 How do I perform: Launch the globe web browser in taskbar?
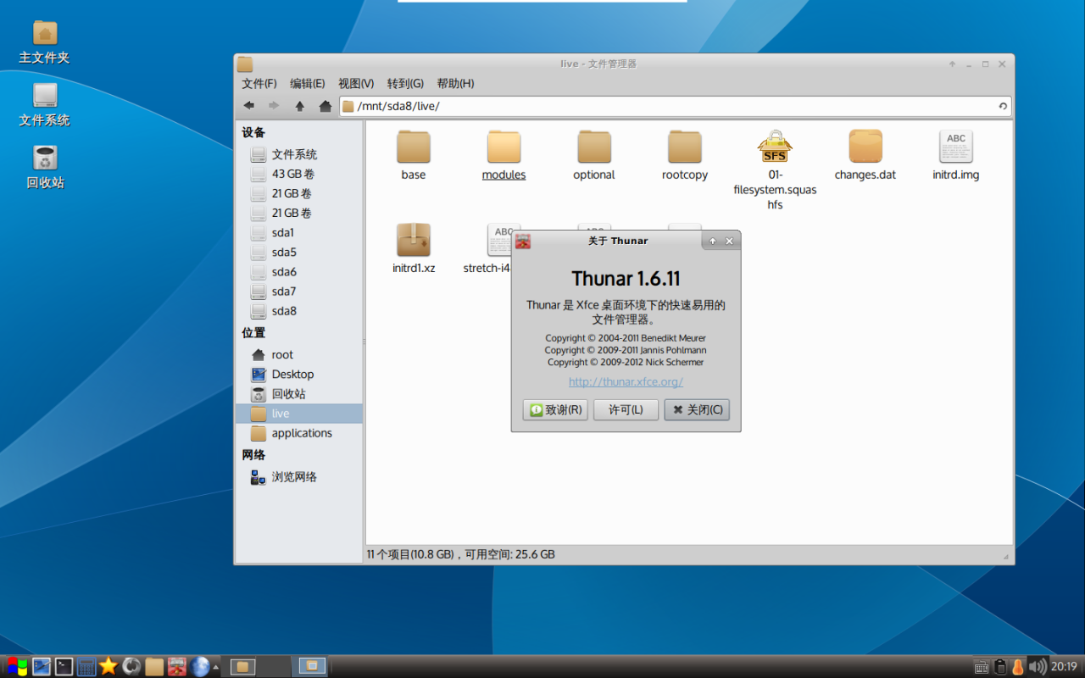[x=200, y=666]
